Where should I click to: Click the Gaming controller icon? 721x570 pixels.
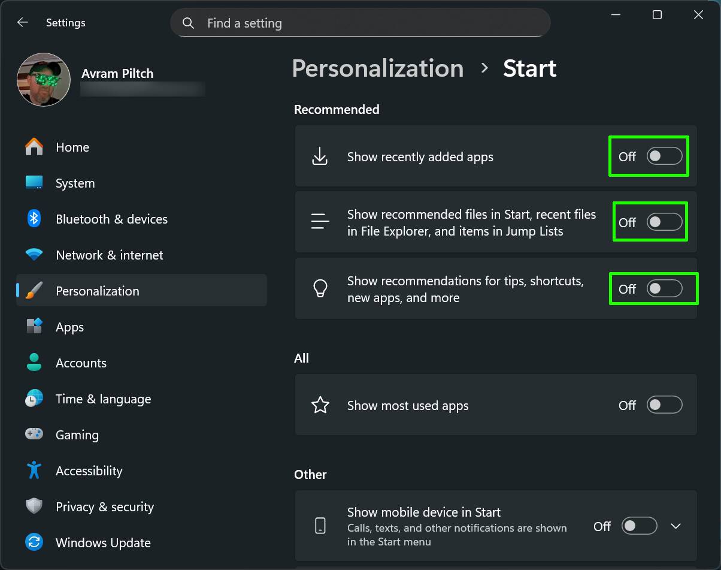34,434
